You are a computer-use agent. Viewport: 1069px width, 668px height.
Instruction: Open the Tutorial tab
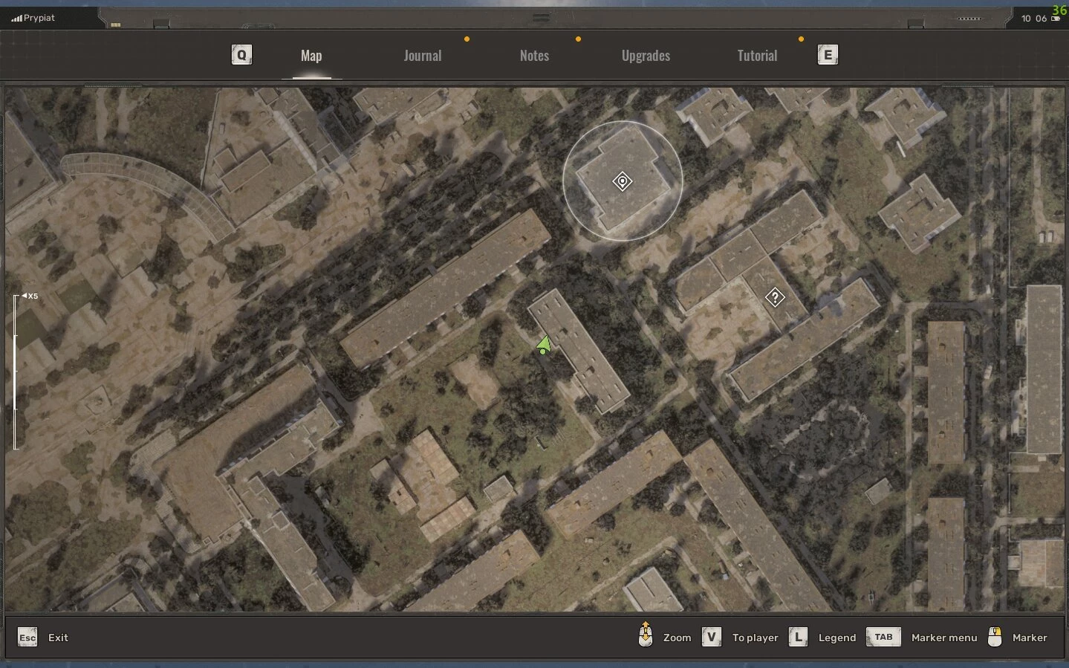pos(757,56)
